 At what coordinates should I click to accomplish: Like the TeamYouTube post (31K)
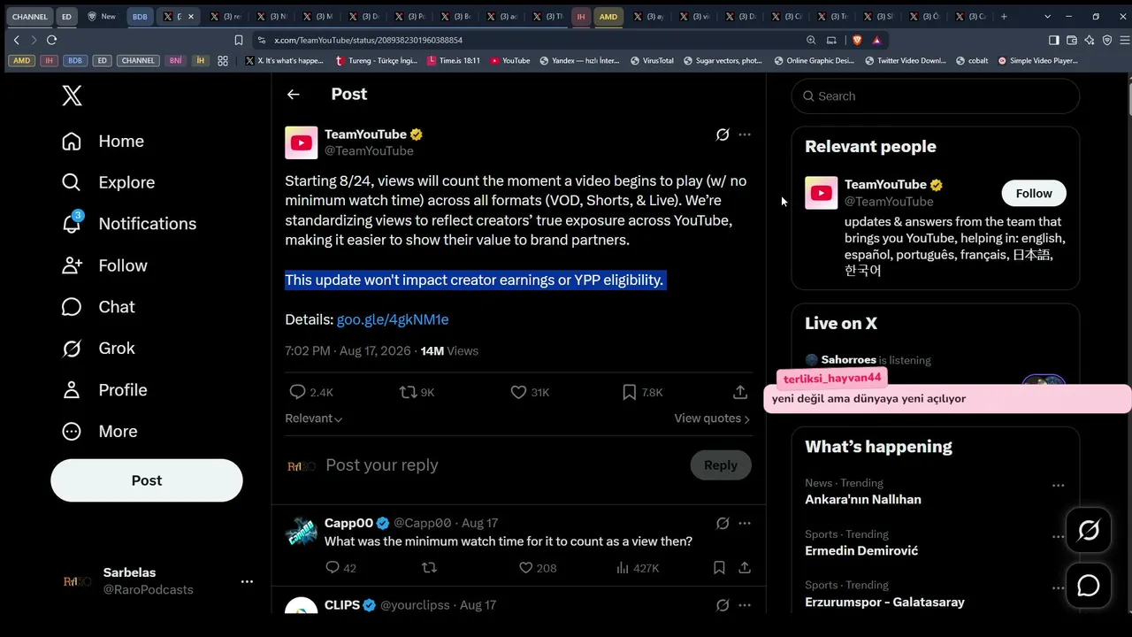[x=519, y=392]
